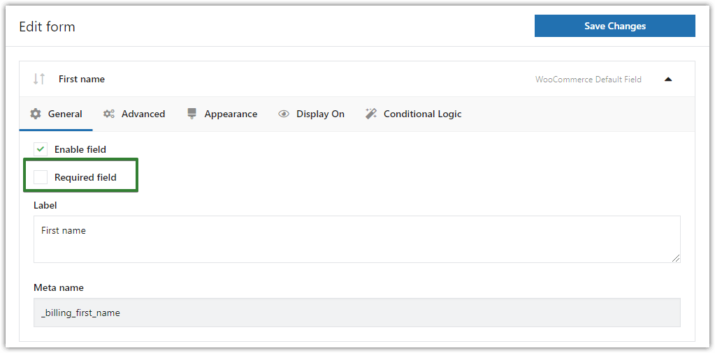
Task: Uncheck the Enable field checkbox
Action: click(41, 149)
